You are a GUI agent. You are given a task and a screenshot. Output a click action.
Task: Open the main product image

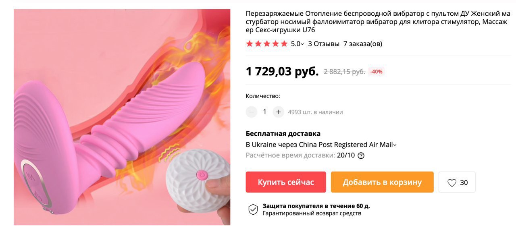(x=122, y=117)
